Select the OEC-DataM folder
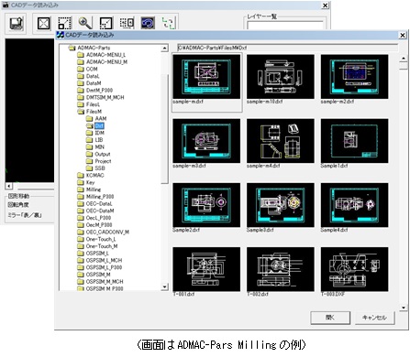410x357 pixels. point(100,211)
